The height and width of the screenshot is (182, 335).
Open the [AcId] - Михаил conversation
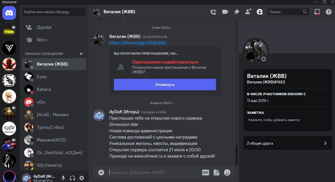click(x=54, y=115)
